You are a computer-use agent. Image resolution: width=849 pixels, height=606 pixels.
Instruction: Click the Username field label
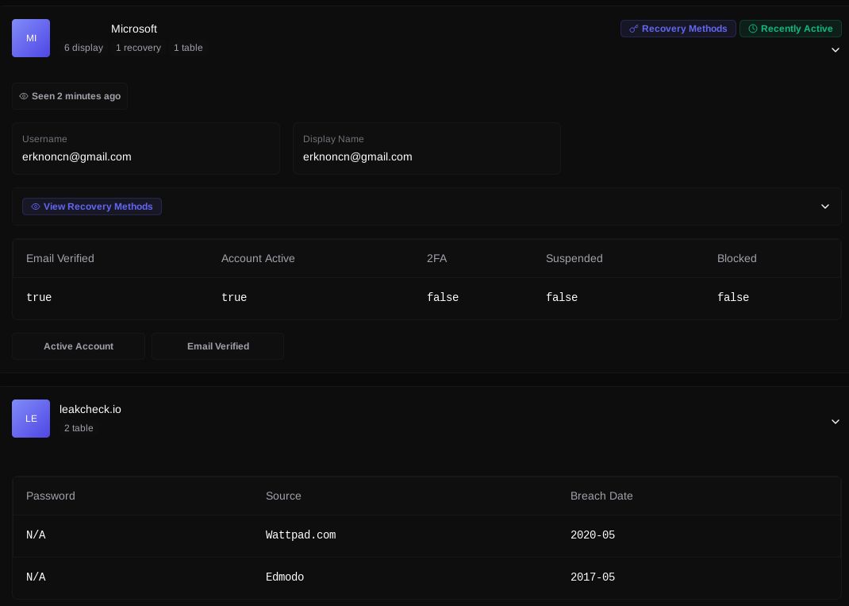pyautogui.click(x=44, y=139)
